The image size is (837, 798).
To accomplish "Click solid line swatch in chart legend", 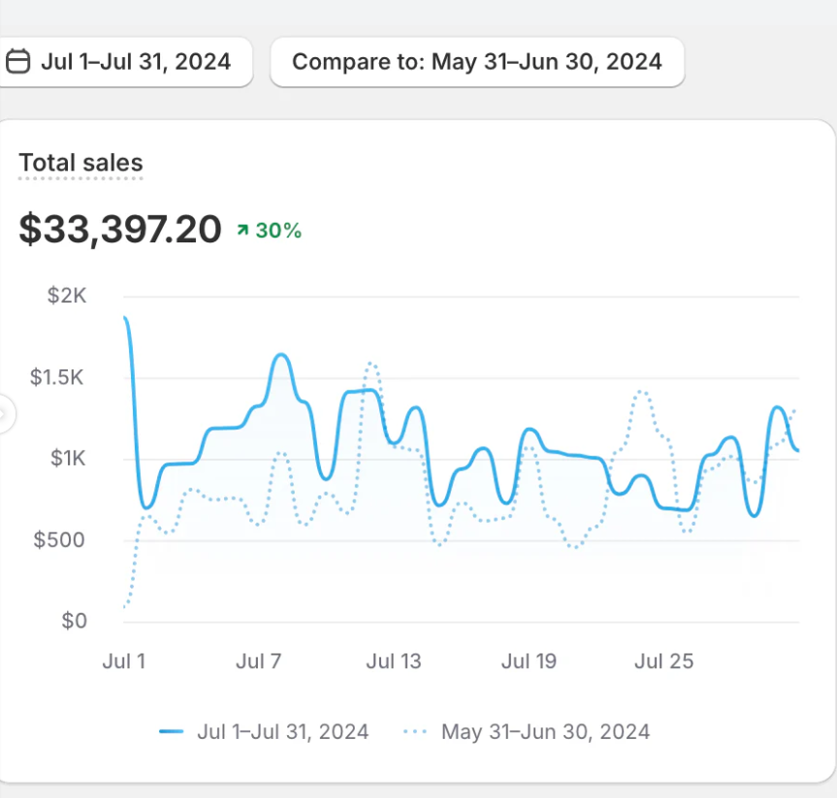I will [172, 732].
